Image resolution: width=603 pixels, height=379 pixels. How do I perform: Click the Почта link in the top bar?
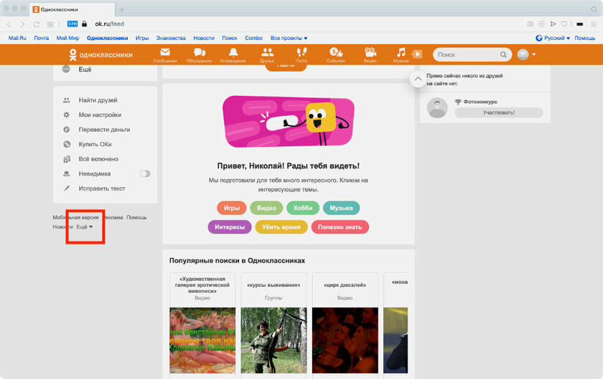point(41,38)
